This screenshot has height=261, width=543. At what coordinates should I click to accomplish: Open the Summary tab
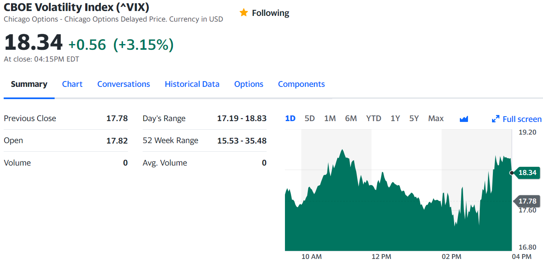tap(29, 84)
